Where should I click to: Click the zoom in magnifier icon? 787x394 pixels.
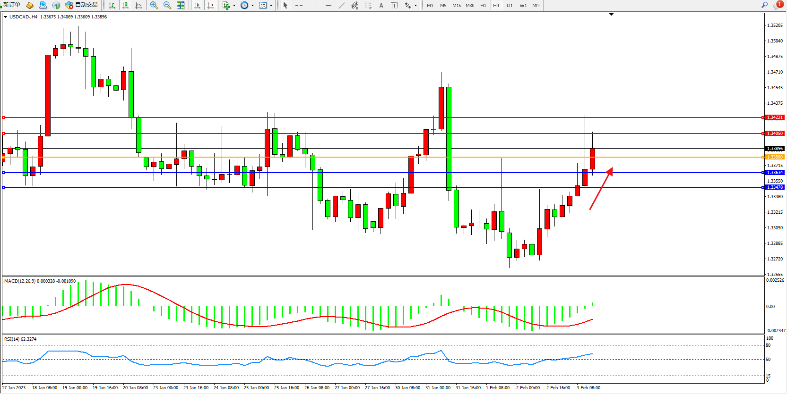click(x=154, y=5)
